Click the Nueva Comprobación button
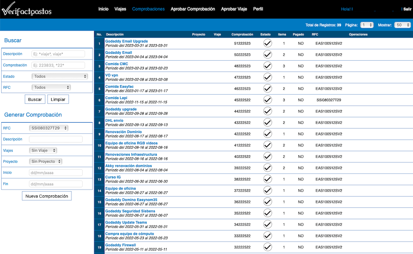The width and height of the screenshot is (413, 254). tap(47, 196)
